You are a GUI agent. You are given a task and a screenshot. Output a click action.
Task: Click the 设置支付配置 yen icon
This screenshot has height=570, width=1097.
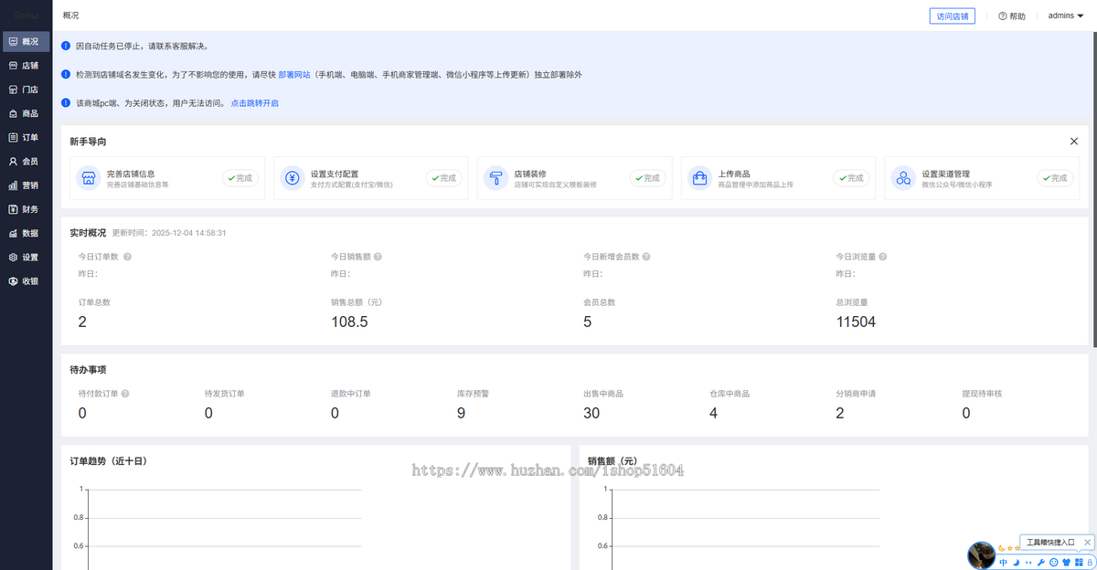[293, 178]
